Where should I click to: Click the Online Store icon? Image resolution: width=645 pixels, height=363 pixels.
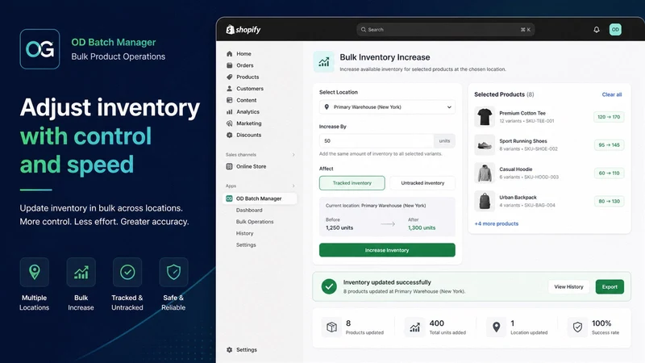(230, 166)
